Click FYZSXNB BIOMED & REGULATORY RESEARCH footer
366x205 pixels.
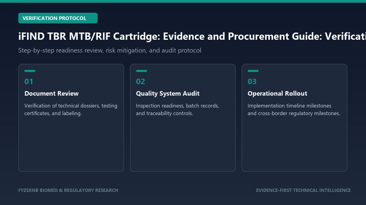point(68,190)
